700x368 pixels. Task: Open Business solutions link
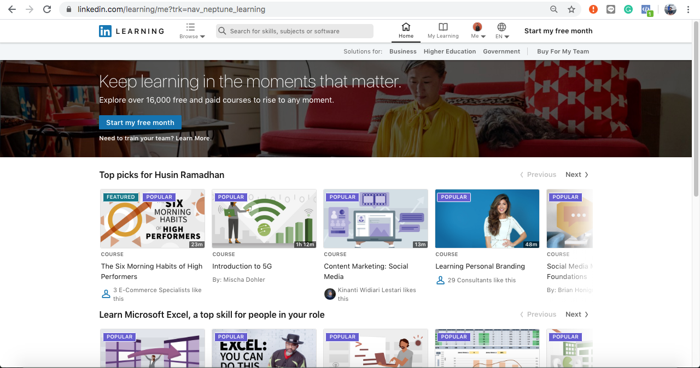(403, 51)
